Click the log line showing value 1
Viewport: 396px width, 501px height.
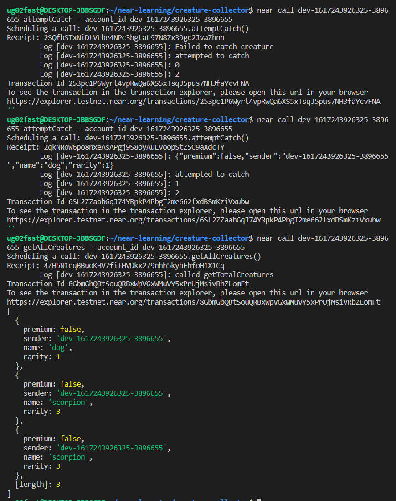click(109, 184)
